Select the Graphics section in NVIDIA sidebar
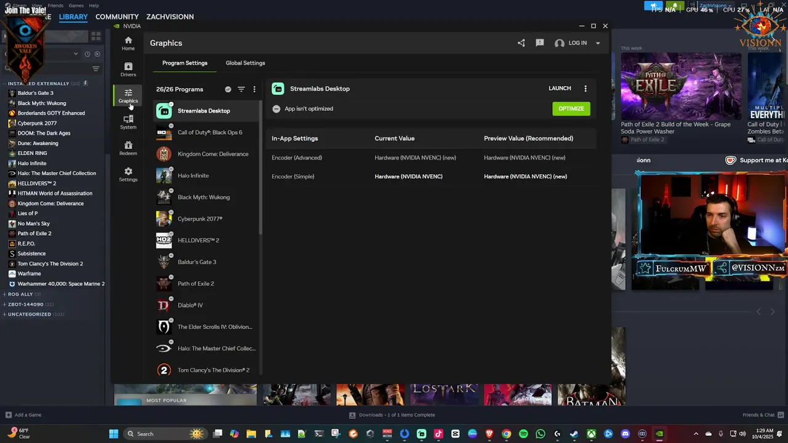The width and height of the screenshot is (788, 443). pos(128,96)
